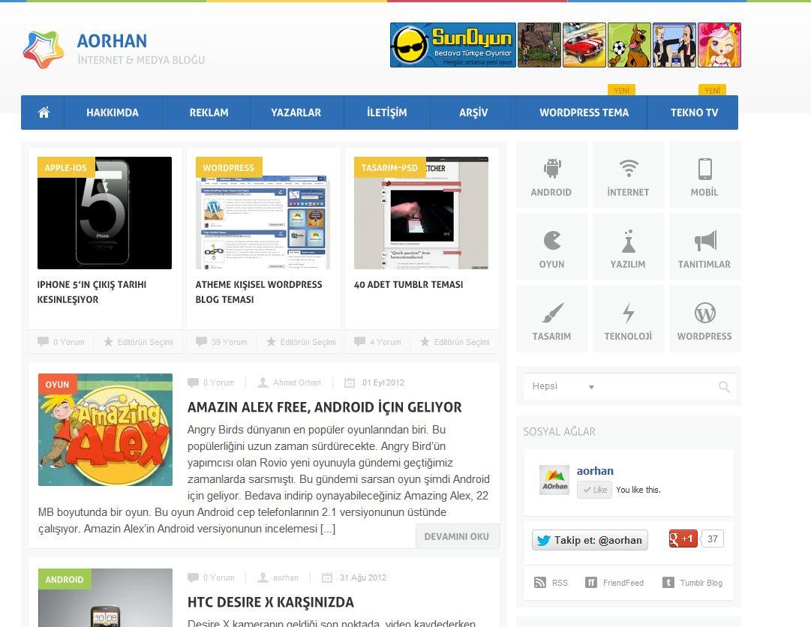Click the WordPress theme post thumbnail
Screen dimensions: 811x627
tap(263, 213)
